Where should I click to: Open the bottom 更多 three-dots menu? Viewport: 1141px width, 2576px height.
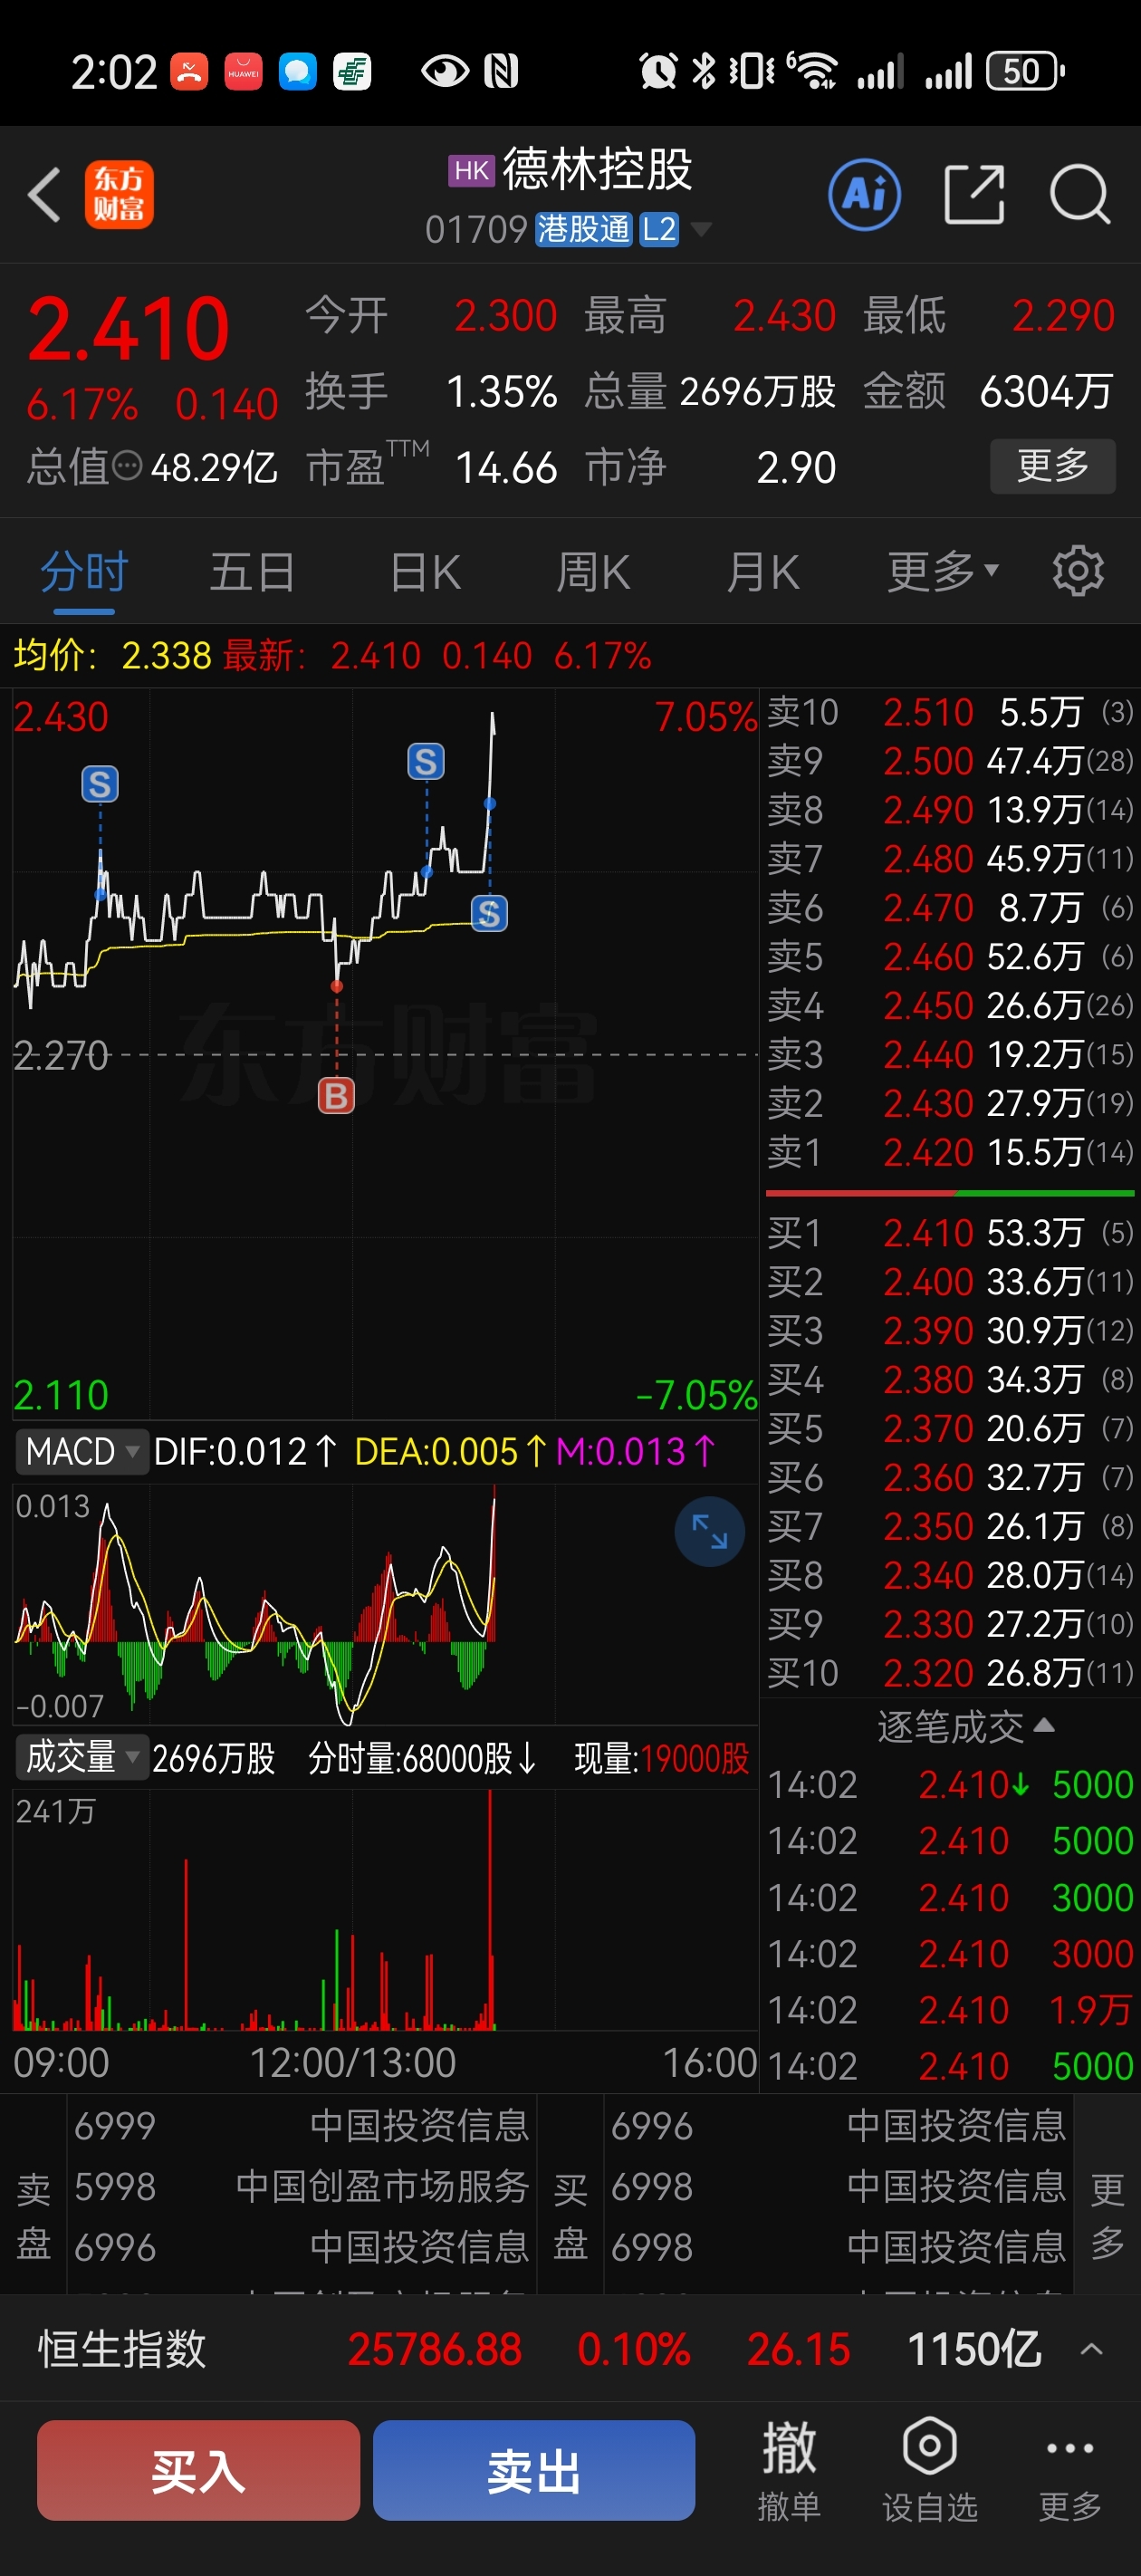click(x=1070, y=2469)
